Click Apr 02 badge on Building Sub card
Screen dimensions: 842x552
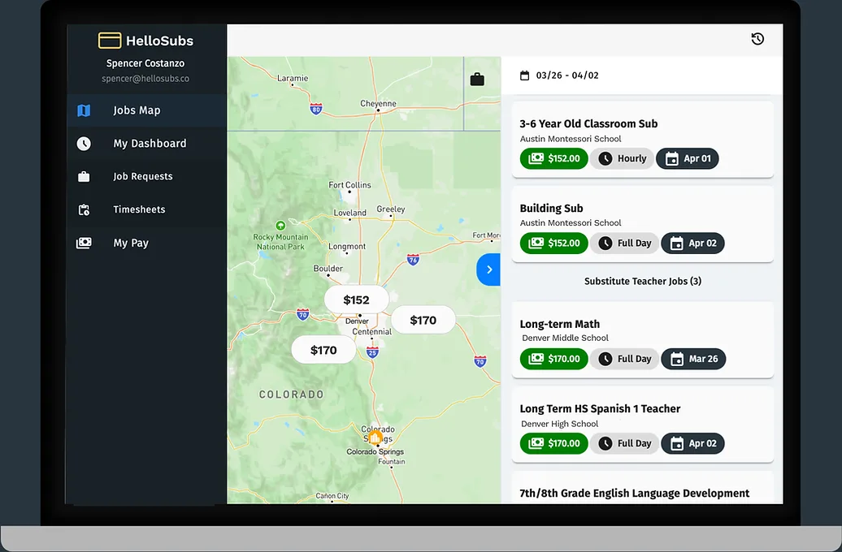tap(692, 243)
